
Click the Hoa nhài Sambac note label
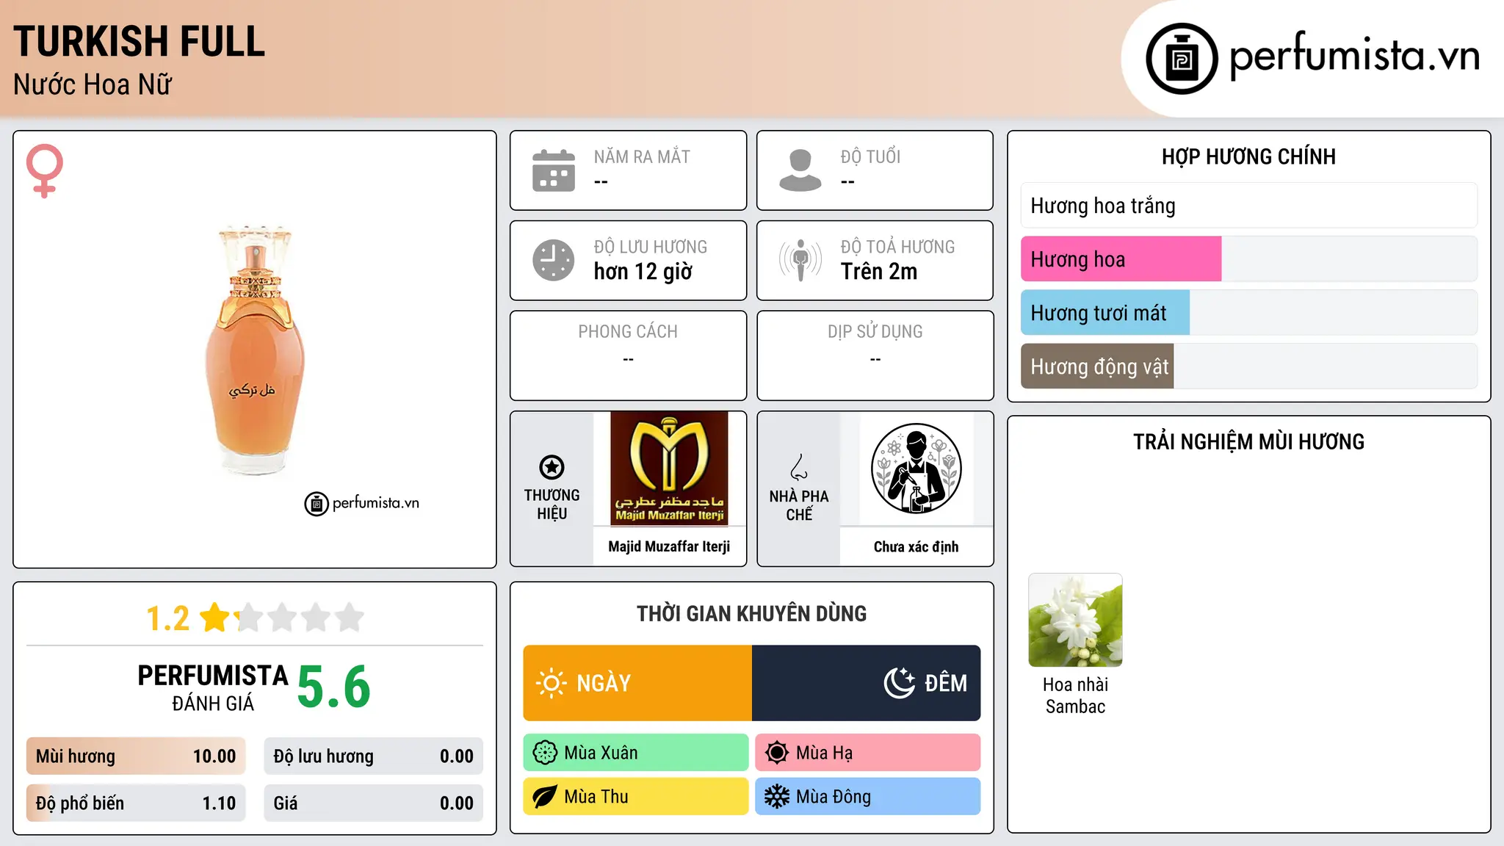(1075, 695)
